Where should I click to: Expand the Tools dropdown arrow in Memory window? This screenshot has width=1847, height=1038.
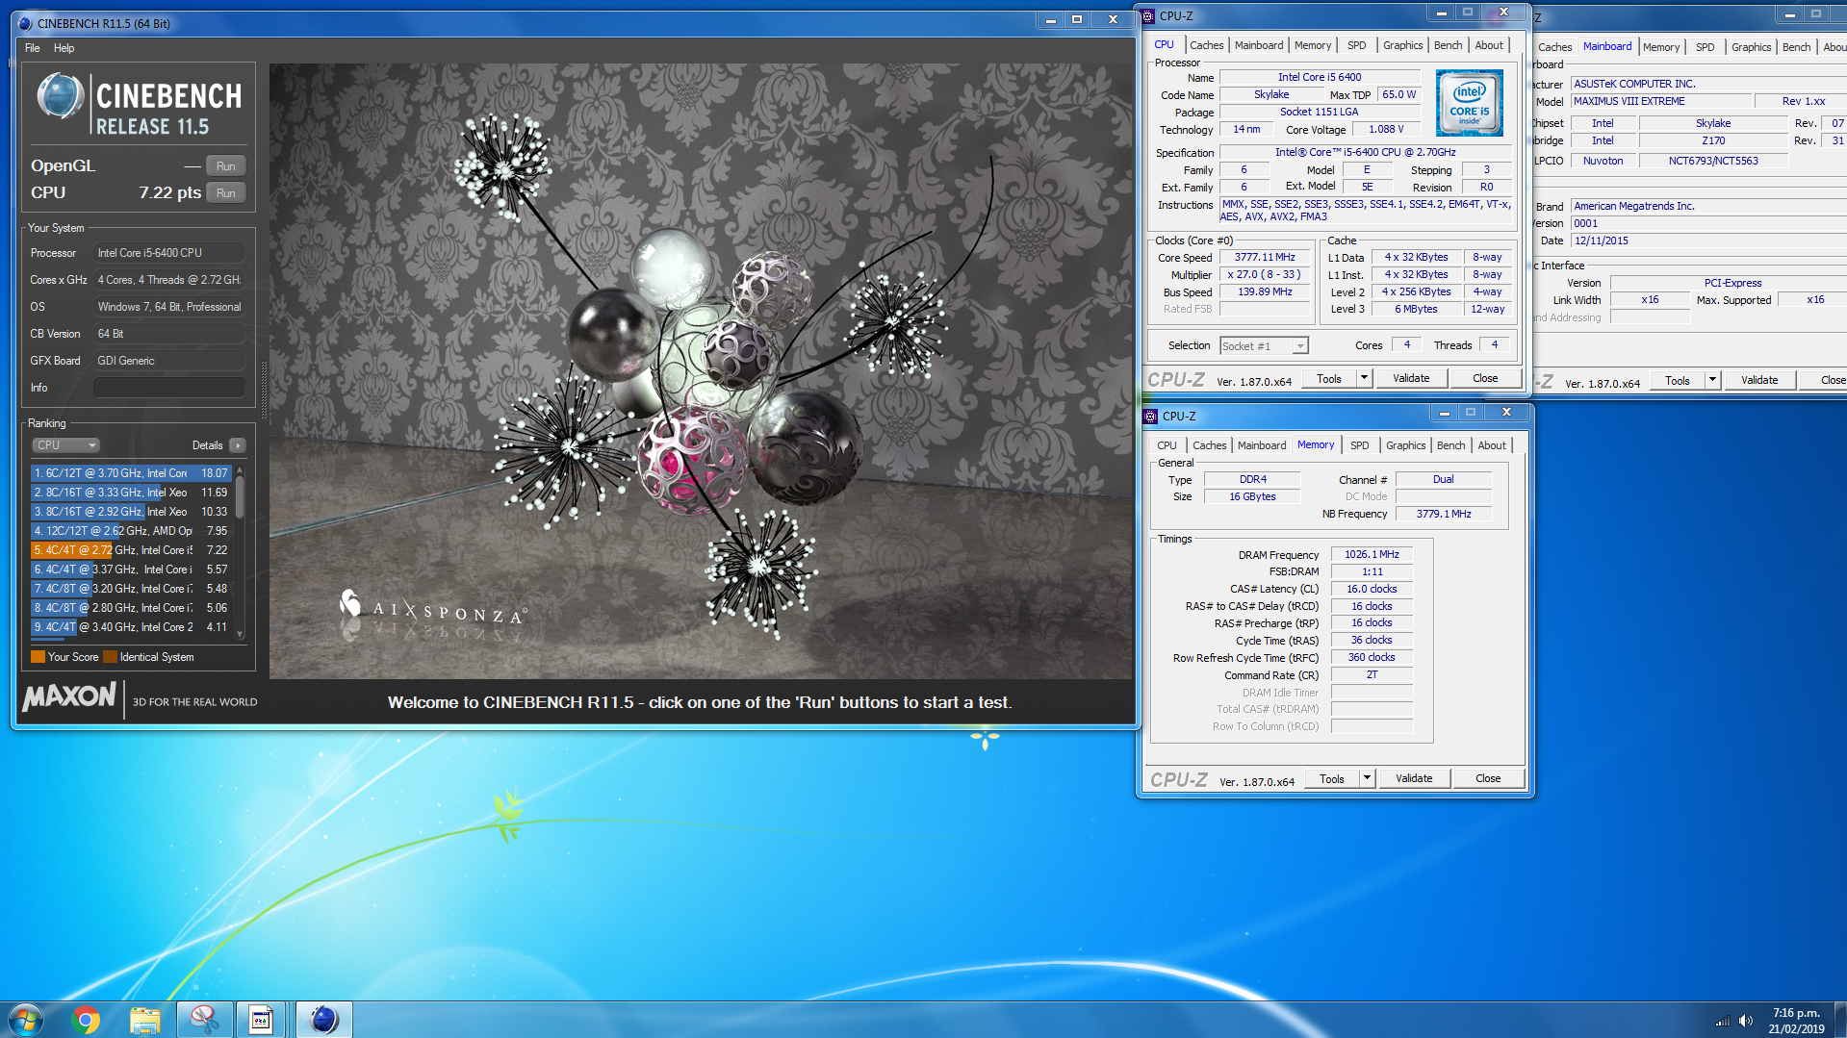(x=1367, y=778)
